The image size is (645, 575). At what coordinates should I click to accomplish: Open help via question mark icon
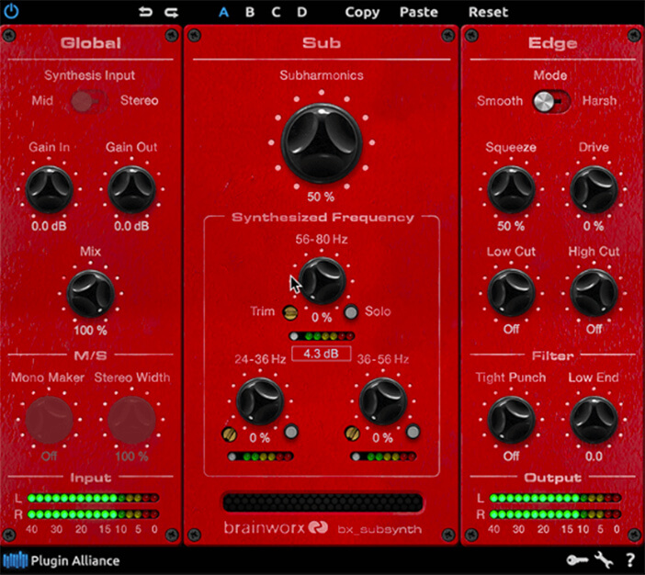click(630, 559)
